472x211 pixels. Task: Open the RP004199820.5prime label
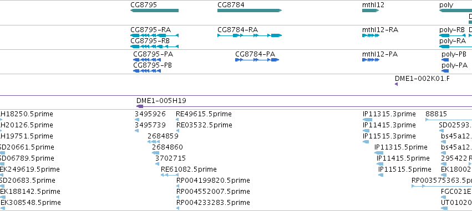[213, 181]
